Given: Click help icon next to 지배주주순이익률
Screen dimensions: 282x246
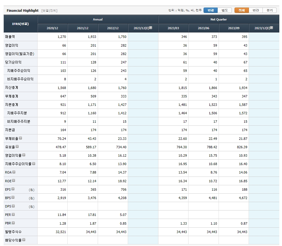Looking at the screenshot, I should (x=34, y=164).
